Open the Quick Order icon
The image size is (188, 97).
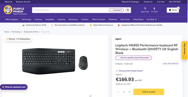(x=145, y=9)
